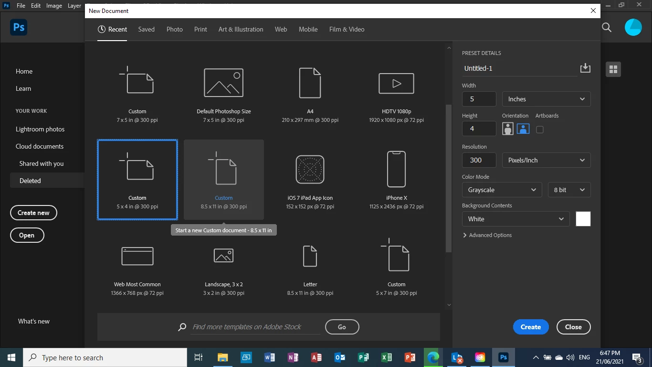
Task: Open the Pixels/Inch resolution unit dropdown
Action: coord(547,160)
